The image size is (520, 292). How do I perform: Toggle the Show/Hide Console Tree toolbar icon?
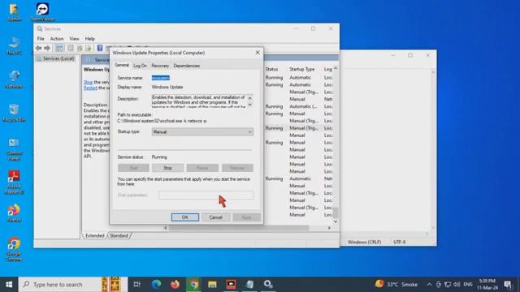coord(59,48)
